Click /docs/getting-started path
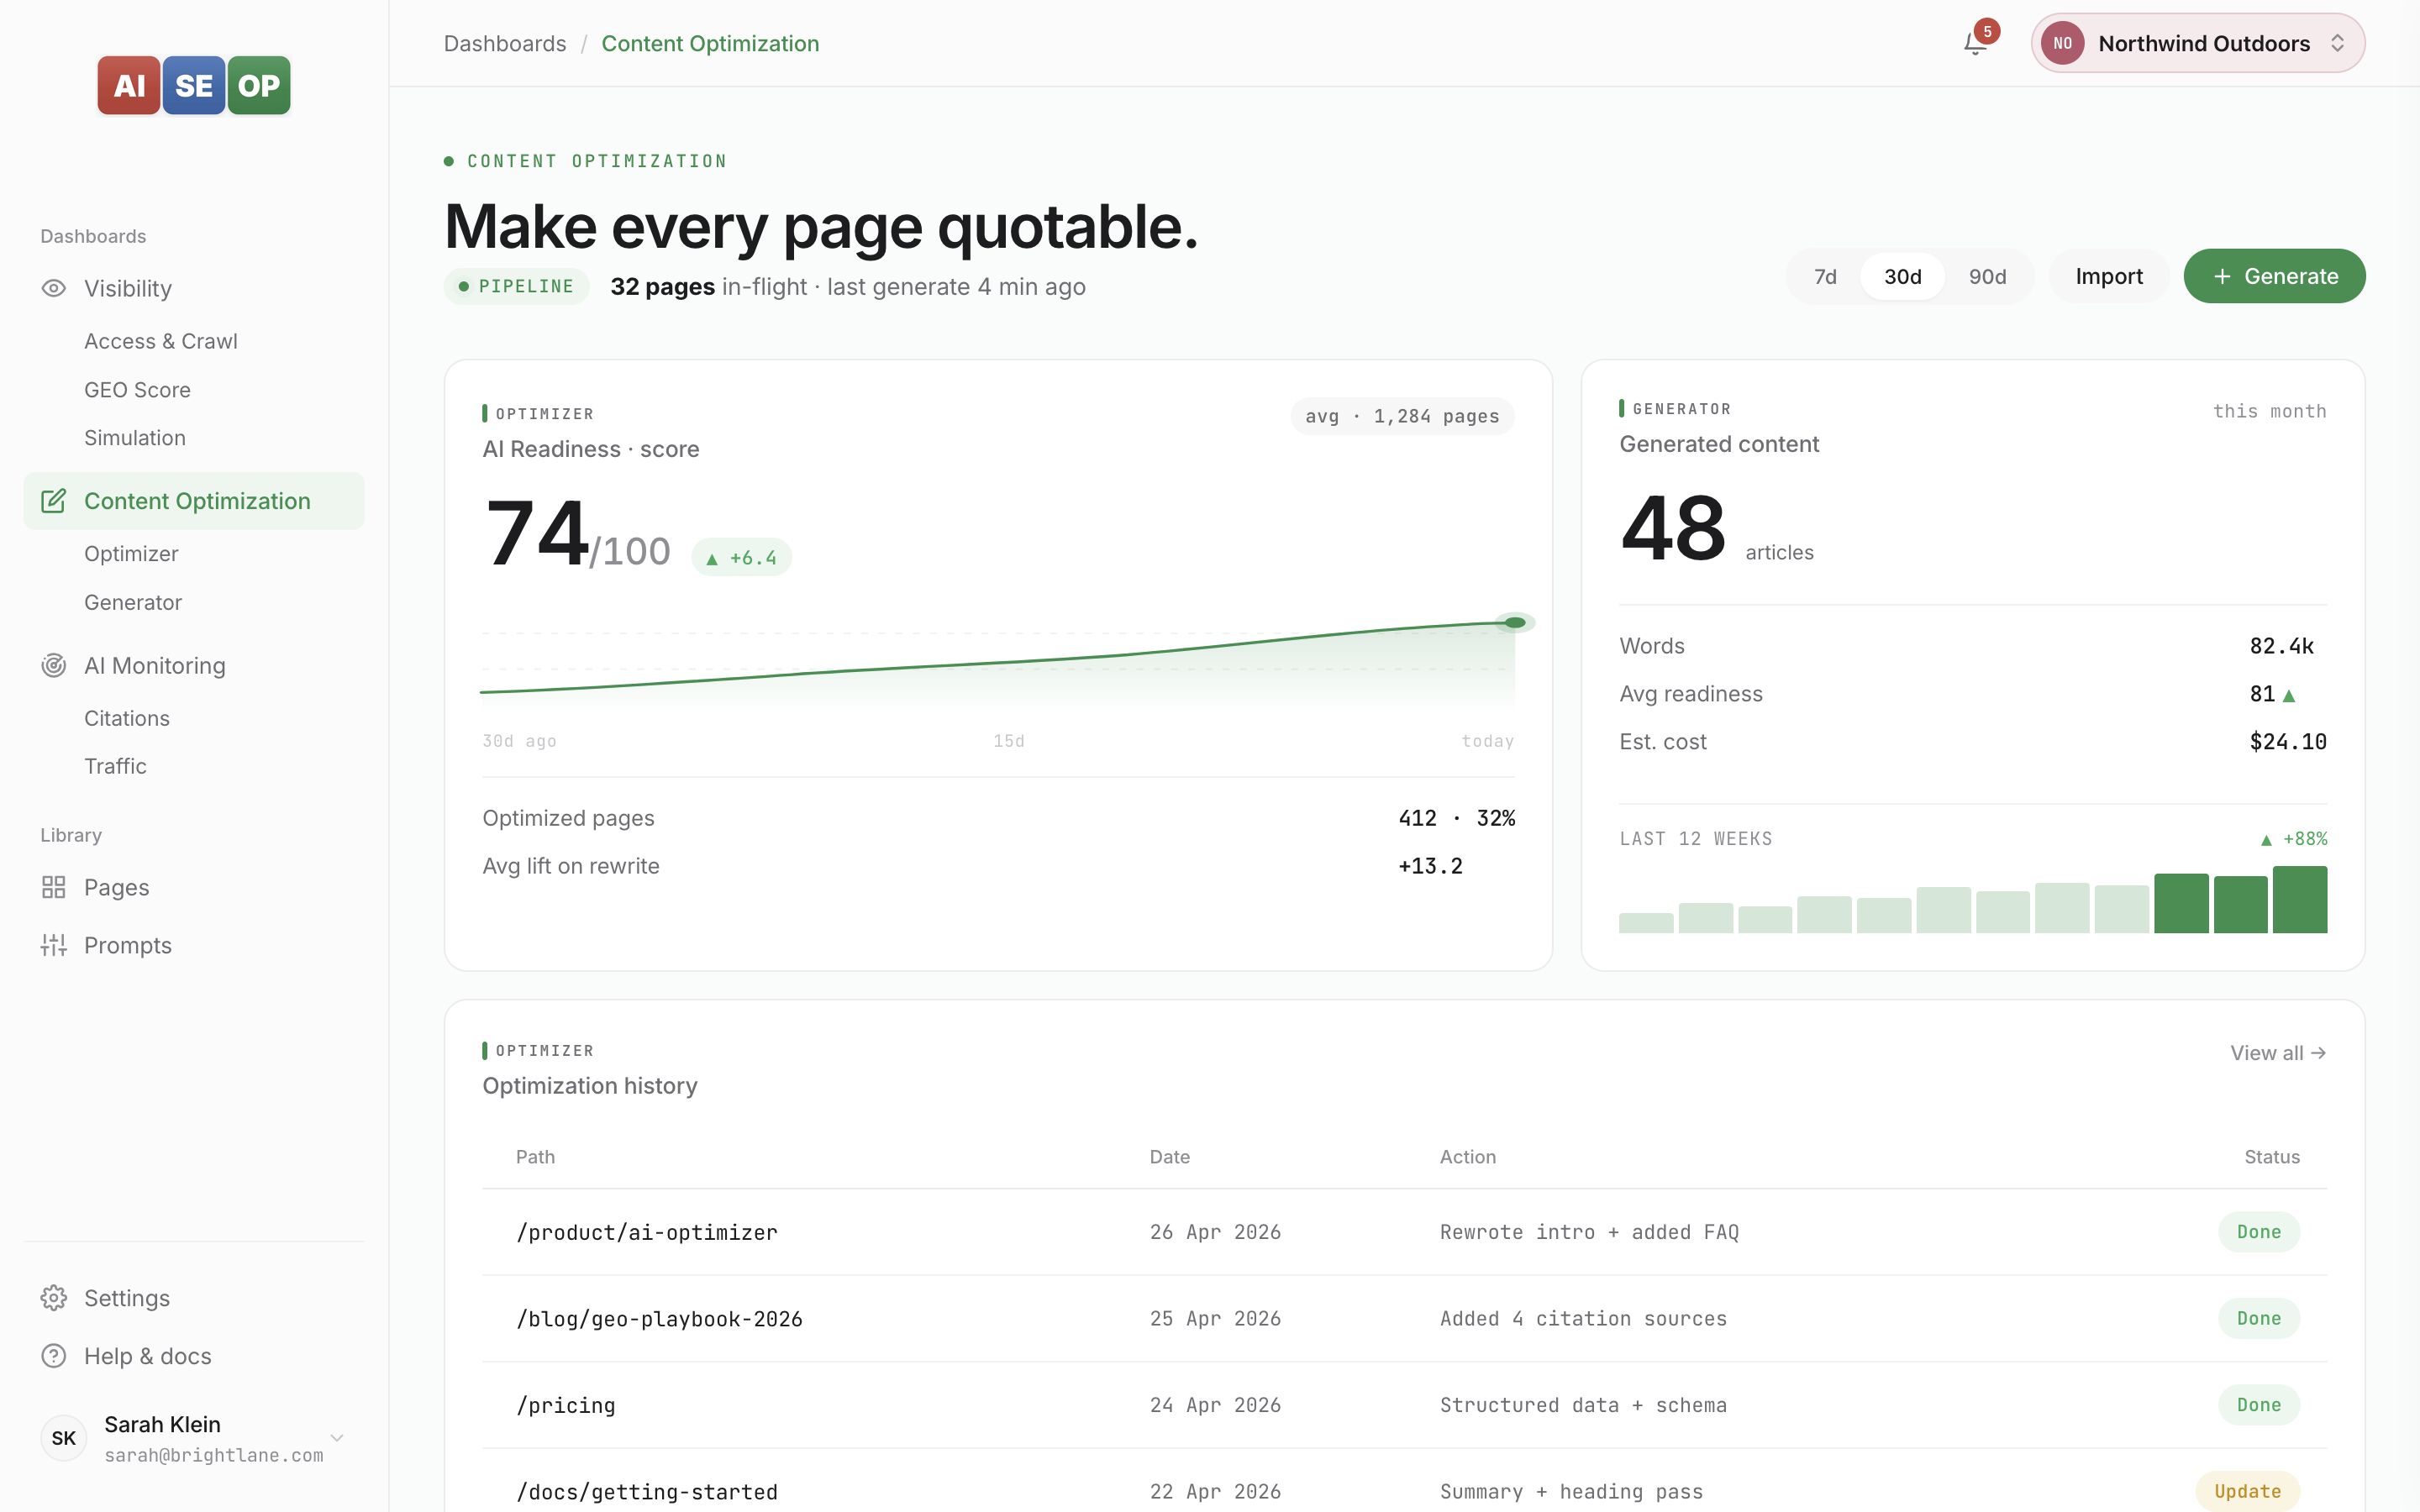 tap(647, 1492)
